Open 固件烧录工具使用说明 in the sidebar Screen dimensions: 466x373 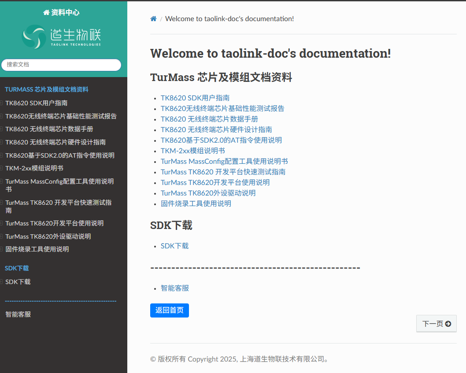tap(37, 249)
